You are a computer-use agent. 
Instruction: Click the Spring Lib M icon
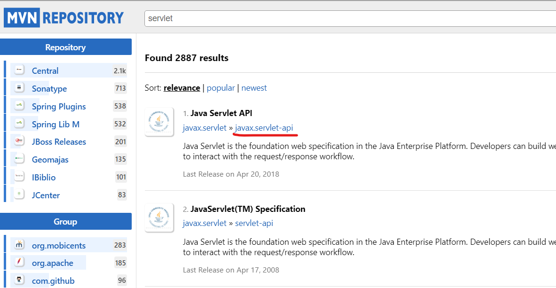pos(19,123)
